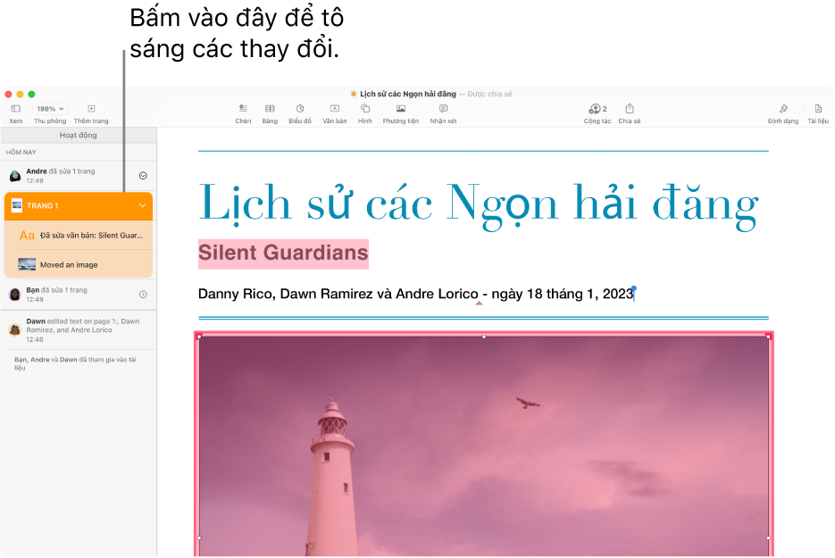
Task: Open the Xem view menu icon
Action: (15, 109)
